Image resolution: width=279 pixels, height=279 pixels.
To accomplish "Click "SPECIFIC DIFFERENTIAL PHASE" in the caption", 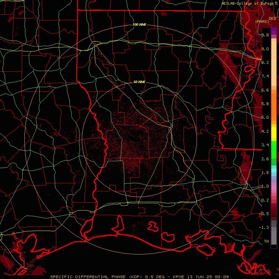I will pyautogui.click(x=88, y=277).
